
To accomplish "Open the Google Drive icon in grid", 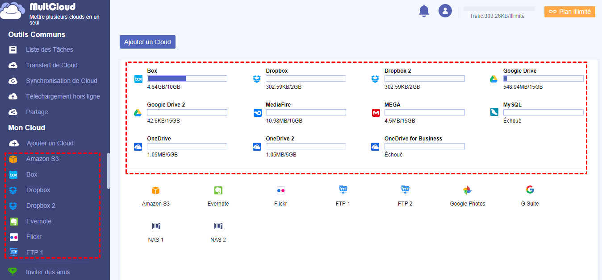I will point(493,79).
